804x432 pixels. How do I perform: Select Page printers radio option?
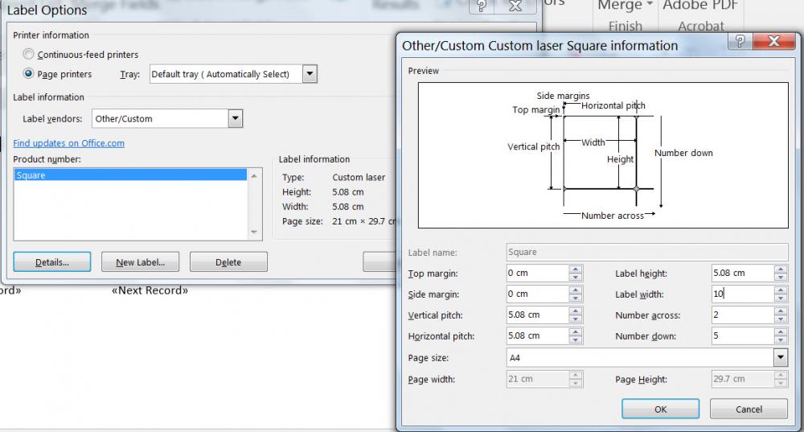pyautogui.click(x=29, y=73)
